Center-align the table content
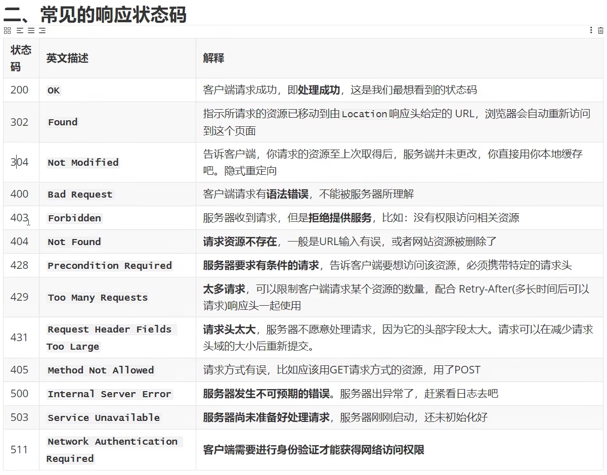The image size is (607, 475). [31, 31]
